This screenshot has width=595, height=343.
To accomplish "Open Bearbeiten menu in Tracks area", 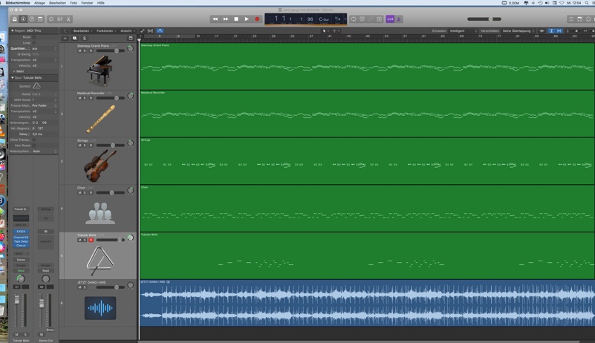I will [x=82, y=30].
